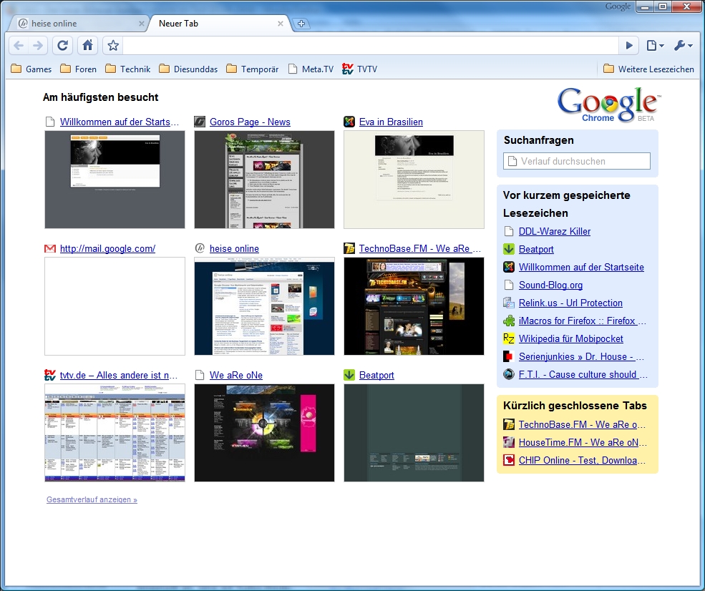Viewport: 705px width, 591px height.
Task: Click tvtv.de – Alles andere ist n… link
Action: tap(119, 375)
